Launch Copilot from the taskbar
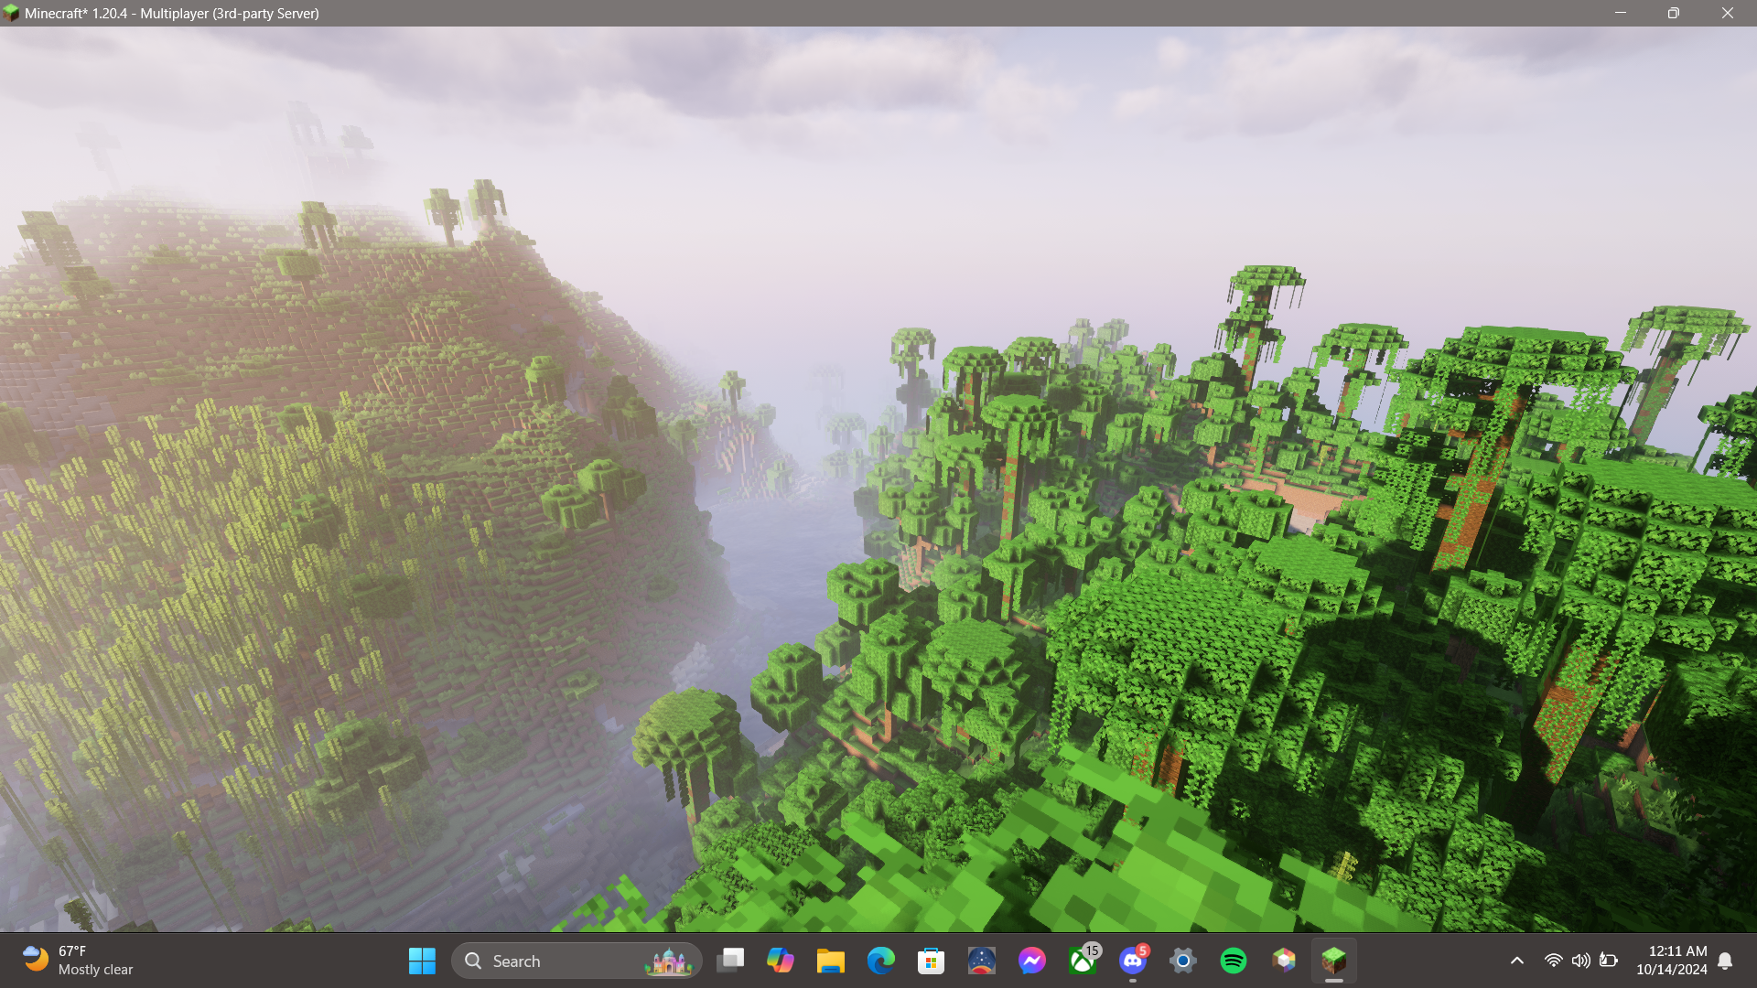The width and height of the screenshot is (1757, 988). coord(781,961)
